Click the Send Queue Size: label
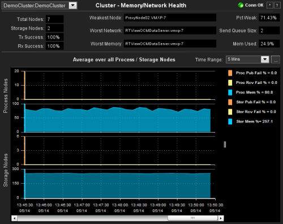283x224 pixels. [x=238, y=31]
